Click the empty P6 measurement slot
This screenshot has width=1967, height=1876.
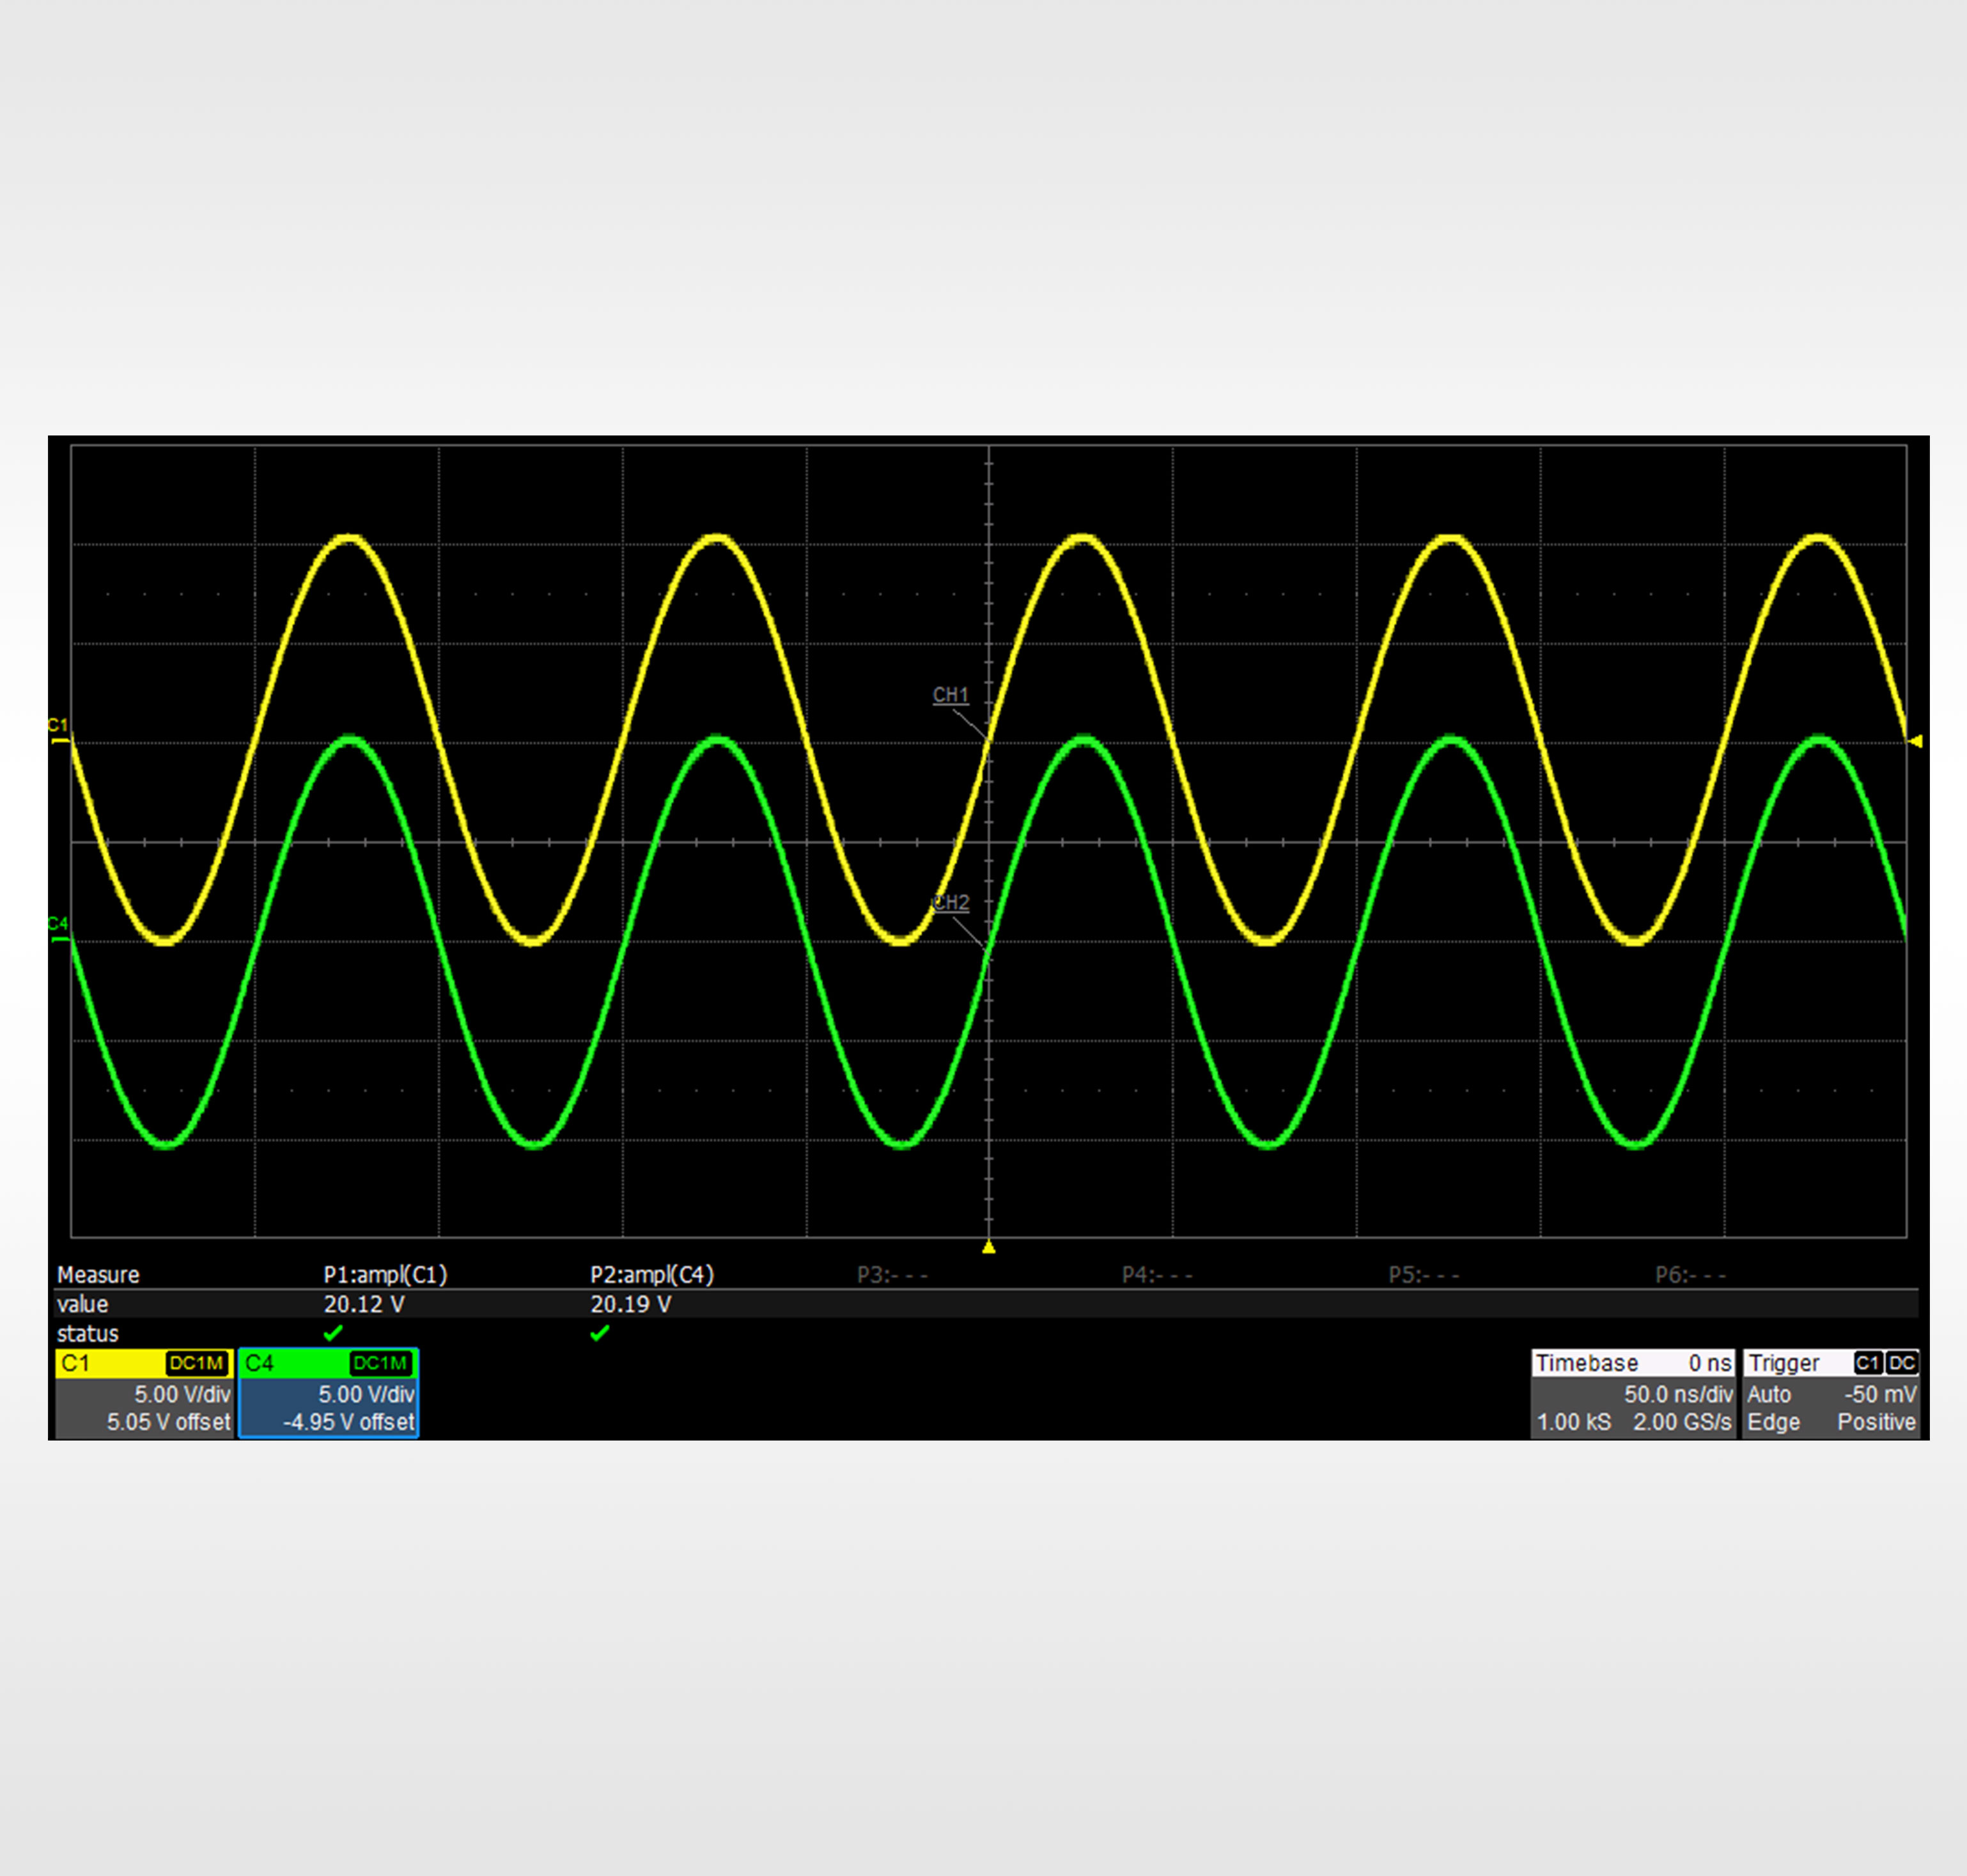[1690, 1275]
